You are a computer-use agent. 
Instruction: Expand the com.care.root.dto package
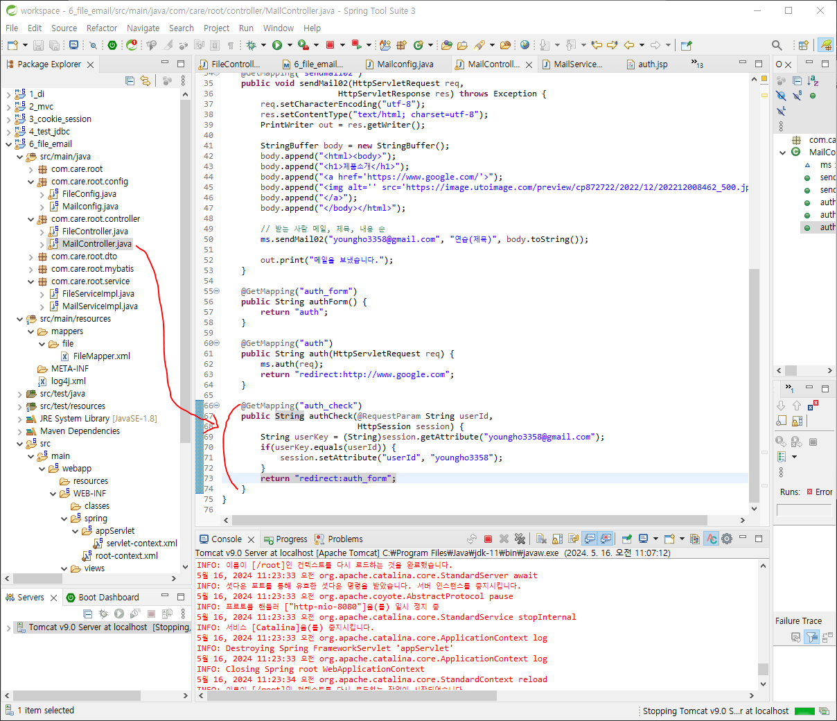[31, 257]
